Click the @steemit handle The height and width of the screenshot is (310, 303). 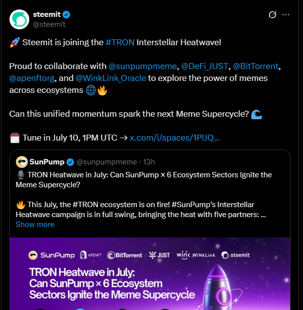coord(49,24)
